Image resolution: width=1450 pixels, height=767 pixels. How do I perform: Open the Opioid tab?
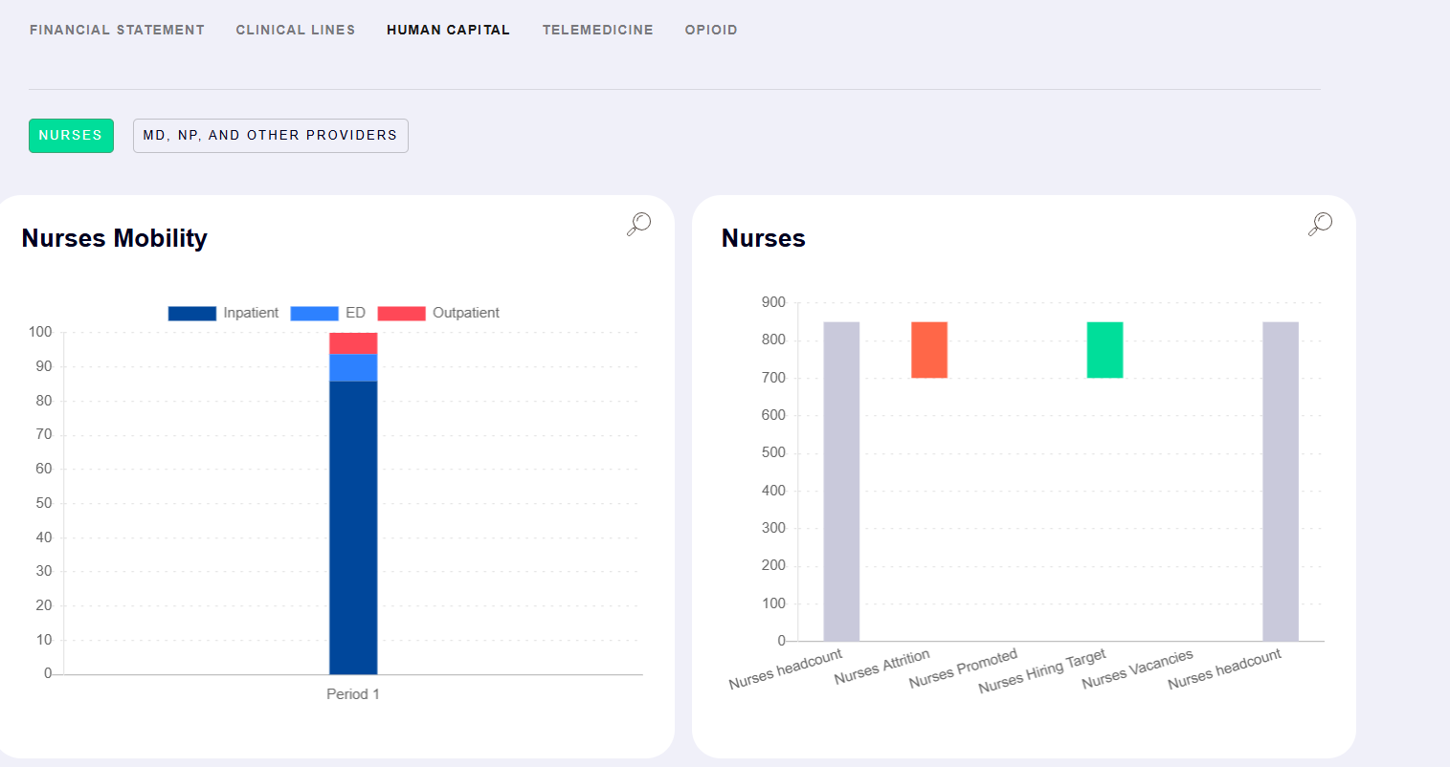[710, 30]
